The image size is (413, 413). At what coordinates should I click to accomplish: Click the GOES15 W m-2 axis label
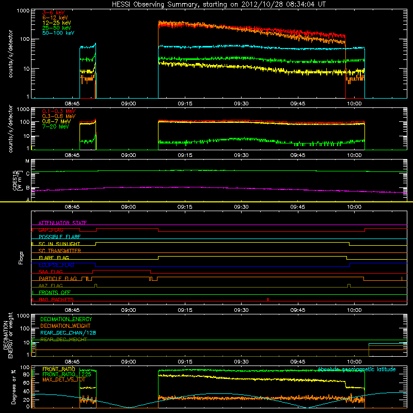(17, 180)
